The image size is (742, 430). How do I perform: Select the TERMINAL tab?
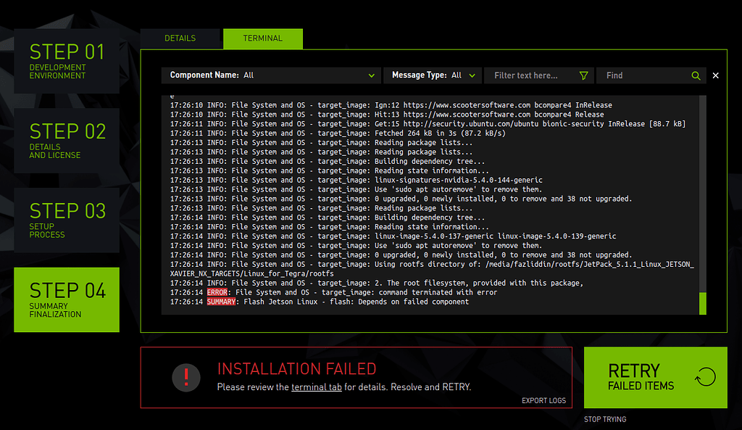click(262, 38)
